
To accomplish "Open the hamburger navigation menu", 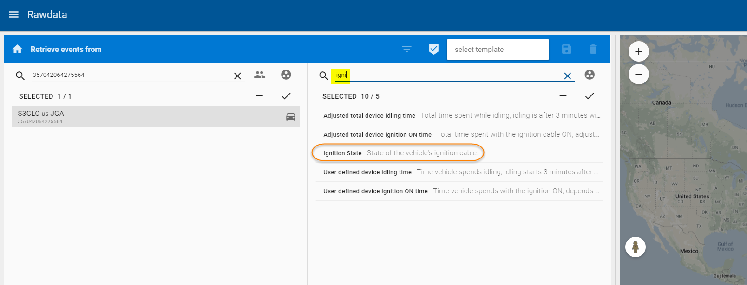I will (x=14, y=14).
